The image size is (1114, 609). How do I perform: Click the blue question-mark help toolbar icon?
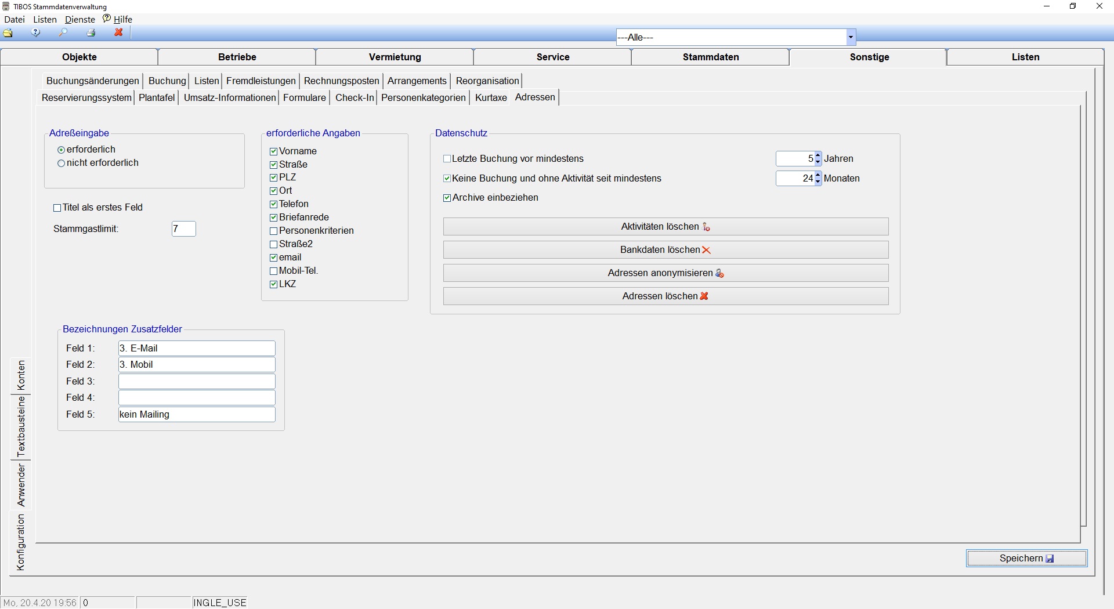pyautogui.click(x=36, y=33)
